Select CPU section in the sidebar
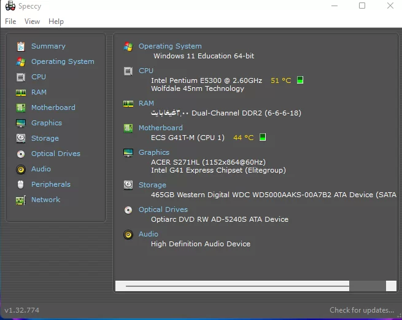The width and height of the screenshot is (402, 320). (x=39, y=77)
